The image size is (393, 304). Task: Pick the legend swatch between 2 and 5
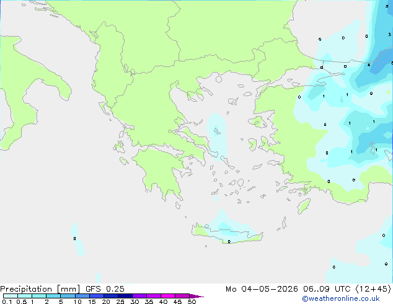pos(53,296)
